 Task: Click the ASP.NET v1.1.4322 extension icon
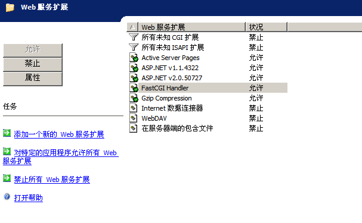coord(134,67)
